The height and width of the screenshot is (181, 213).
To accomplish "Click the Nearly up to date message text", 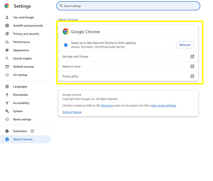I will pyautogui.click(x=104, y=43).
